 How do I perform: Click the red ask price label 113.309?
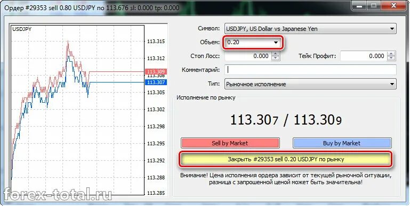click(156, 71)
